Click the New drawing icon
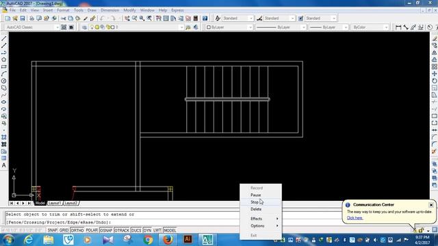The height and width of the screenshot is (246, 438). click(x=8, y=18)
